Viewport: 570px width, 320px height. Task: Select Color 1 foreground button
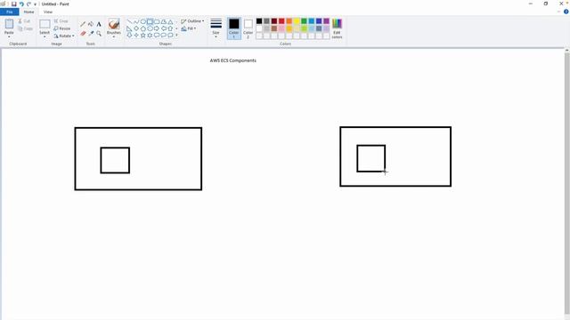[234, 28]
